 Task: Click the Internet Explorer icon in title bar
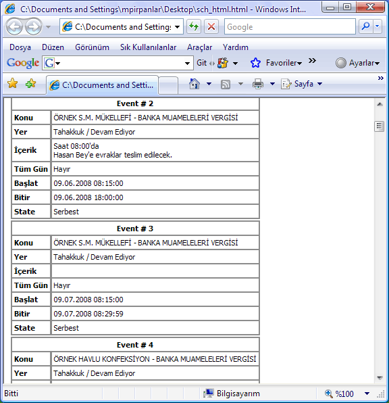[x=10, y=9]
